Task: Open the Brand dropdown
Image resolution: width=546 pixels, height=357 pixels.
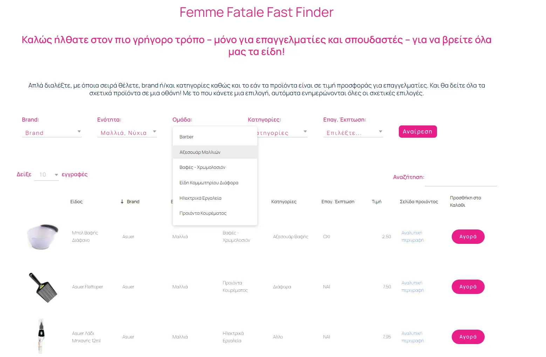Action: (52, 132)
